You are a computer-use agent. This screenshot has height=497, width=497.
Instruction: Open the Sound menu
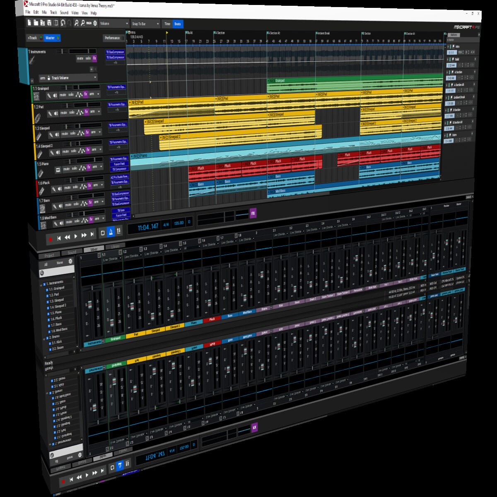(64, 13)
